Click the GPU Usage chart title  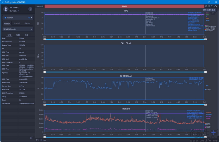(x=126, y=76)
